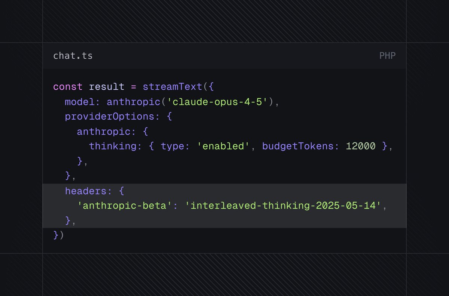Click the 'anthropic-beta' header name
This screenshot has width=449, height=296.
(x=125, y=206)
